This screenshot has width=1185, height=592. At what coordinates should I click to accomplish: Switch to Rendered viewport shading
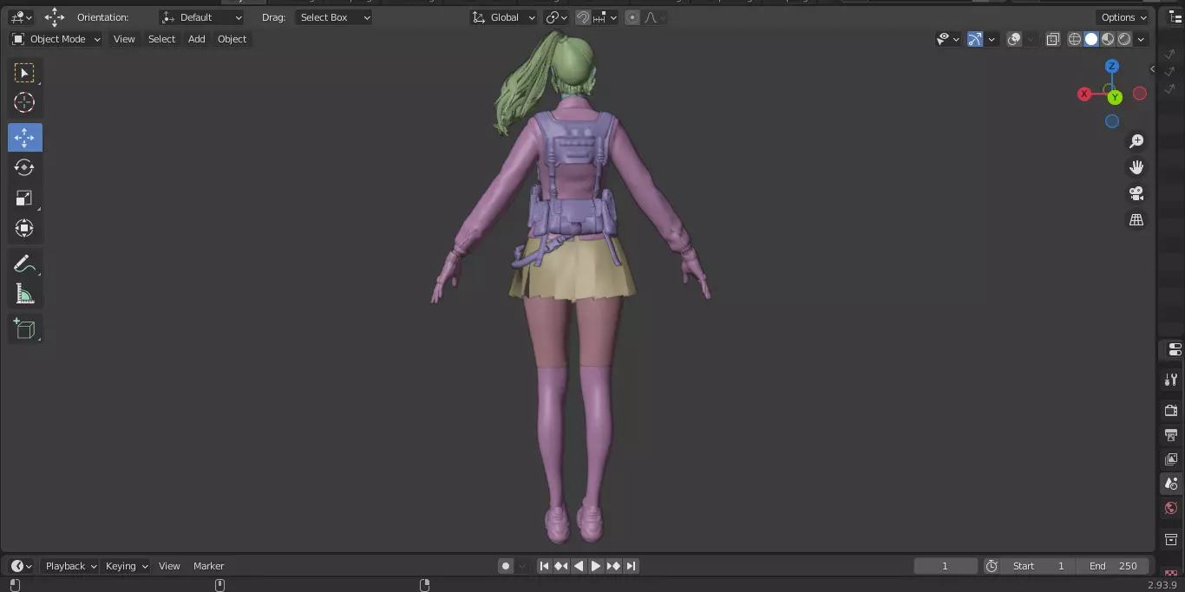point(1124,39)
